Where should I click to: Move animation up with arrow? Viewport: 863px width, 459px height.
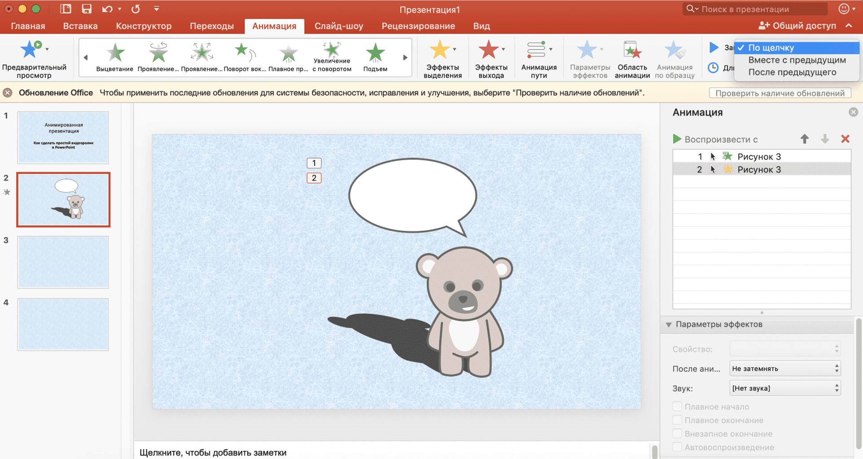click(x=805, y=139)
